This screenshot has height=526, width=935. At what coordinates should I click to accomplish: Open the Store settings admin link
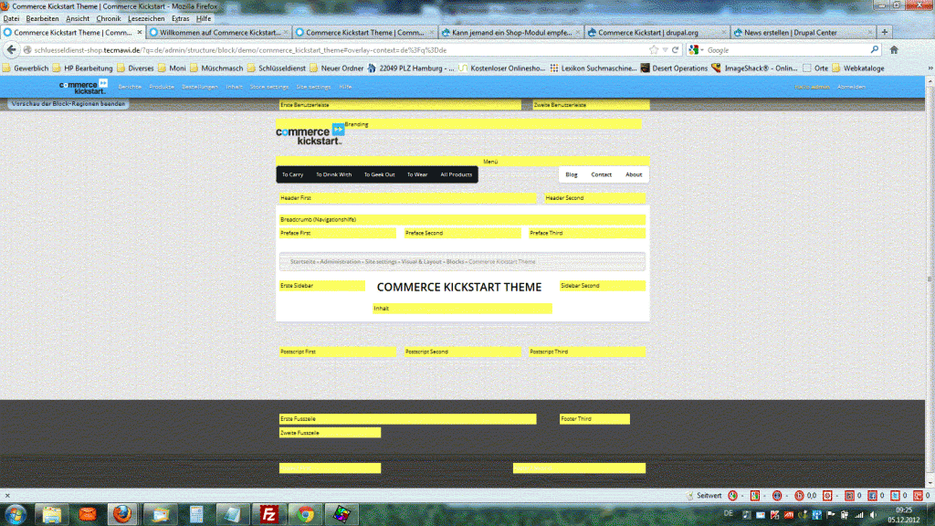[269, 86]
